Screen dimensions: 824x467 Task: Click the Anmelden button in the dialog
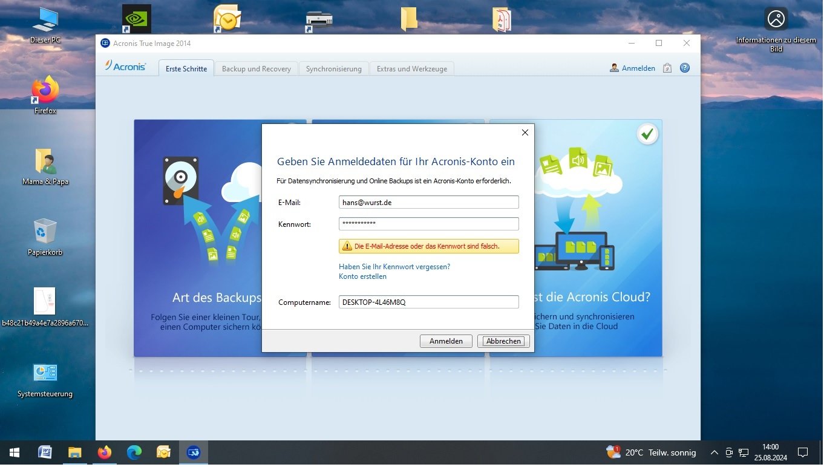(x=446, y=341)
